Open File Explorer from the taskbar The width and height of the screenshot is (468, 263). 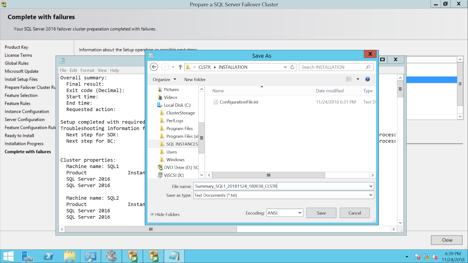click(x=70, y=256)
